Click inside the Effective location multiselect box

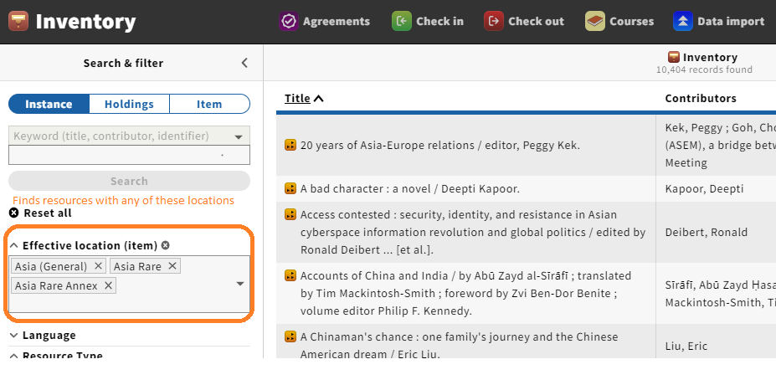[129, 284]
